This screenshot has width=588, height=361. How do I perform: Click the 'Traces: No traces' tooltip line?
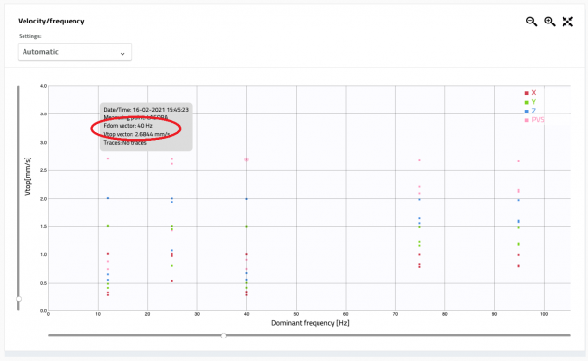(x=124, y=143)
